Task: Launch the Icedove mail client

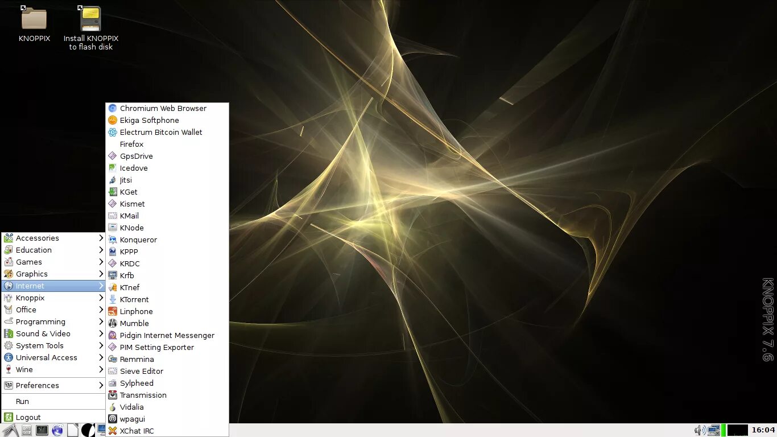Action: pyautogui.click(x=167, y=168)
